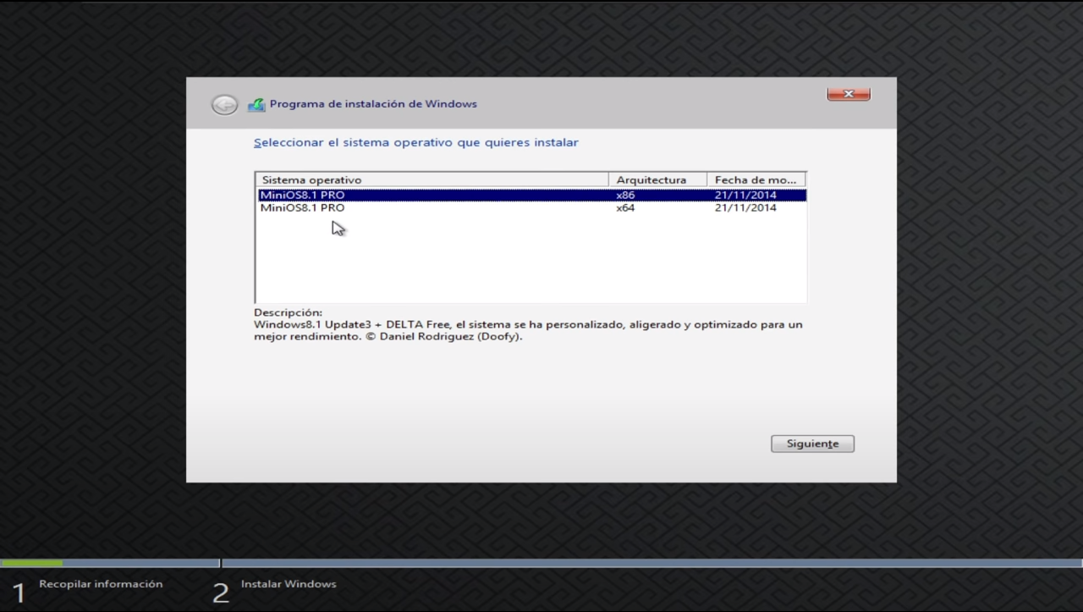
Task: Open the Instalar Windows step
Action: tap(287, 584)
